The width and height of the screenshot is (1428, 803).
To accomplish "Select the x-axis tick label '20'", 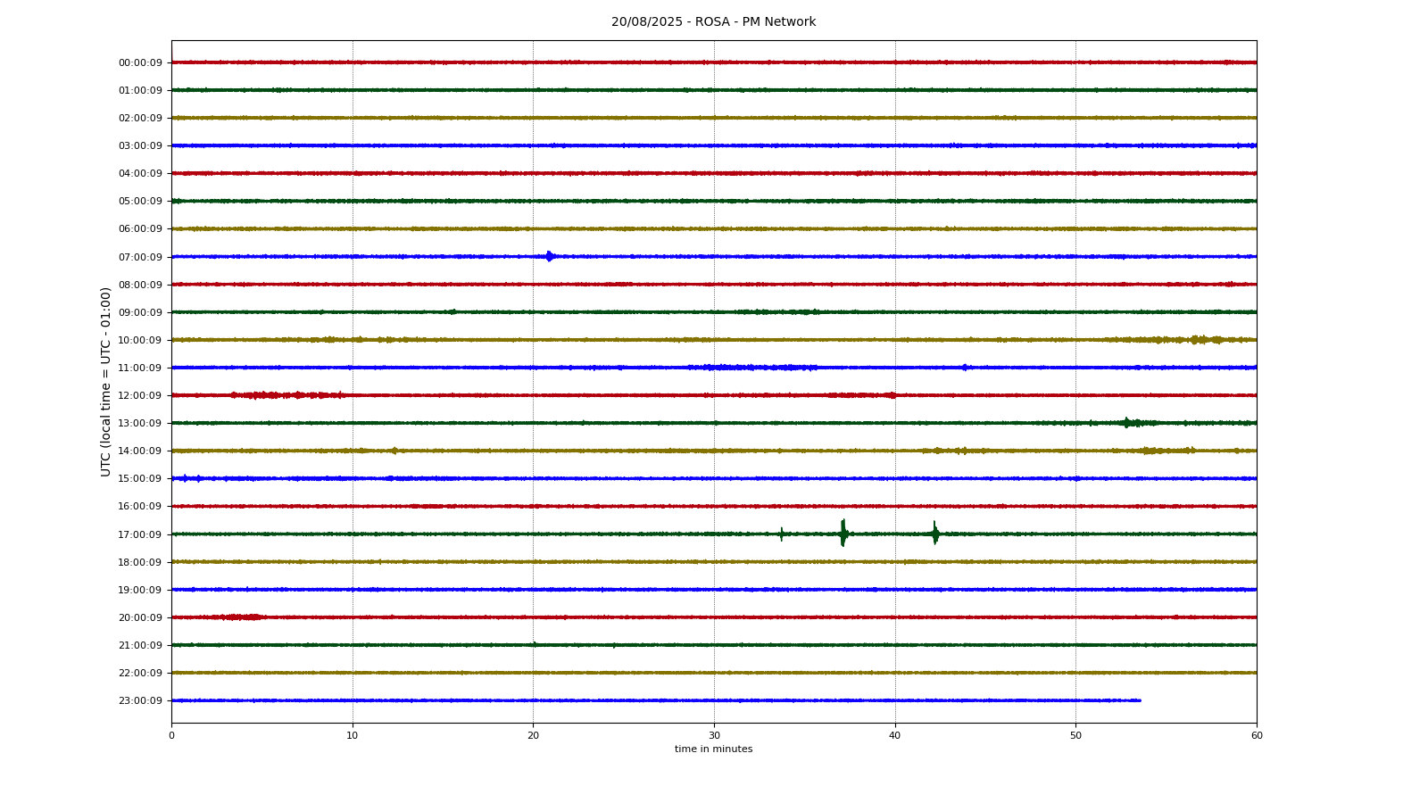I will 533,735.
